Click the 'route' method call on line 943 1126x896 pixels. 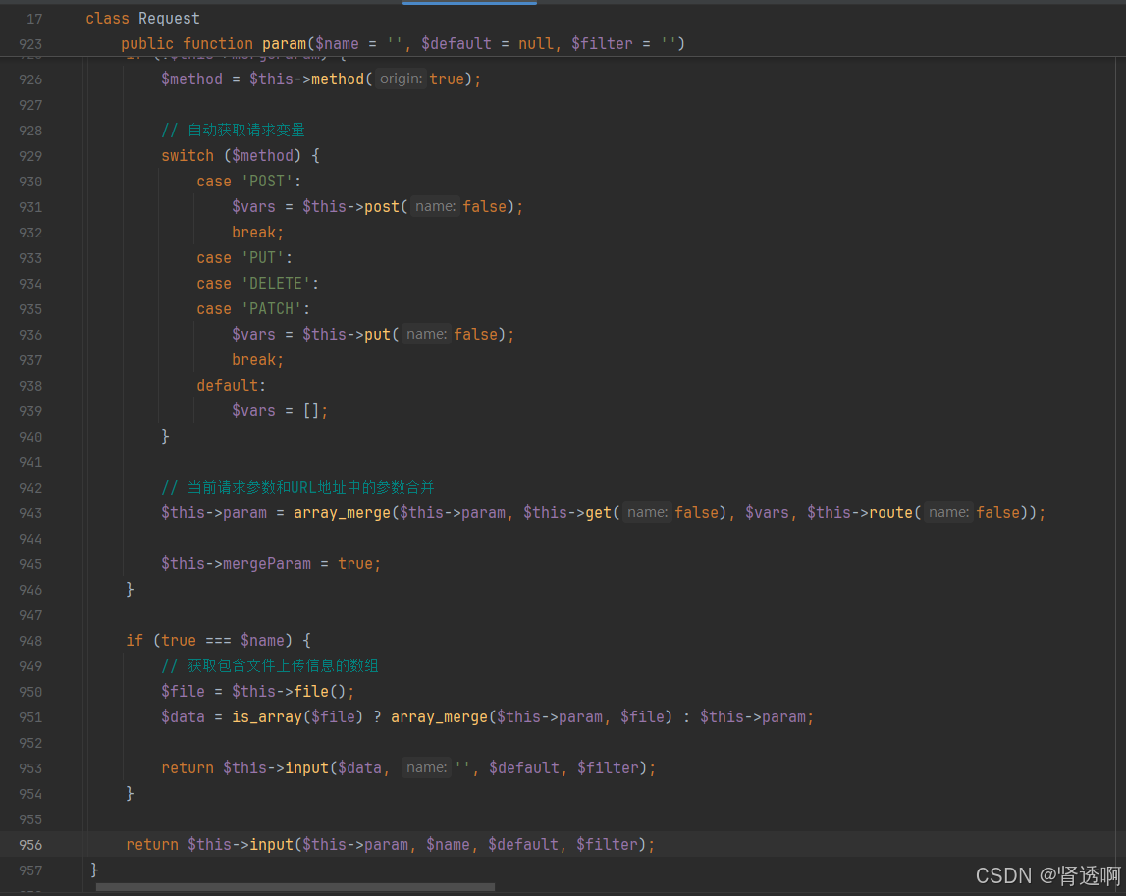(x=891, y=512)
